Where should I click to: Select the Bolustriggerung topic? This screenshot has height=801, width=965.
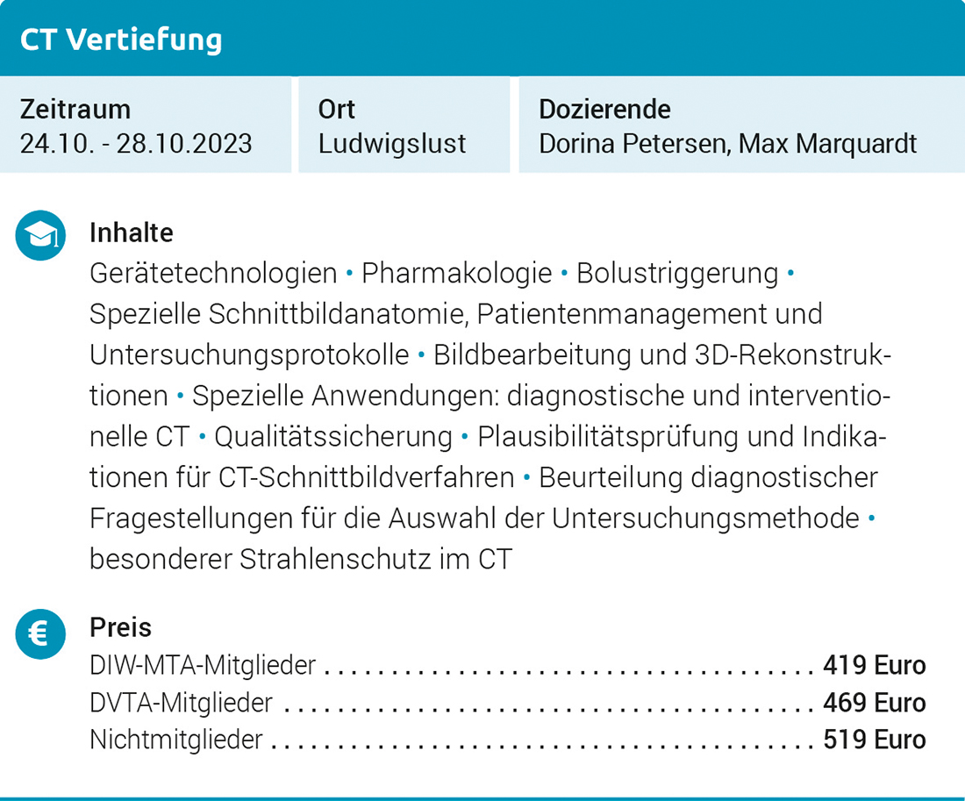click(x=677, y=274)
